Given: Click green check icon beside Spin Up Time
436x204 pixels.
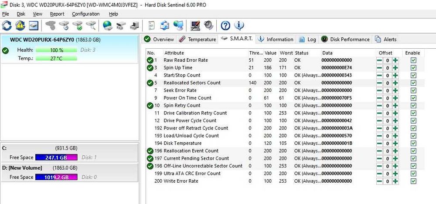Looking at the screenshot, I should [x=150, y=68].
